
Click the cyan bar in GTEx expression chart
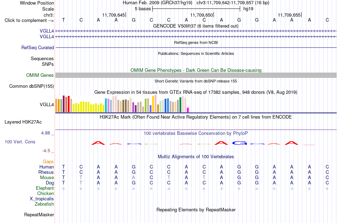106,105
